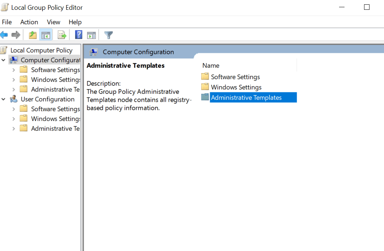Click the Name column header
This screenshot has width=384, height=251.
211,66
